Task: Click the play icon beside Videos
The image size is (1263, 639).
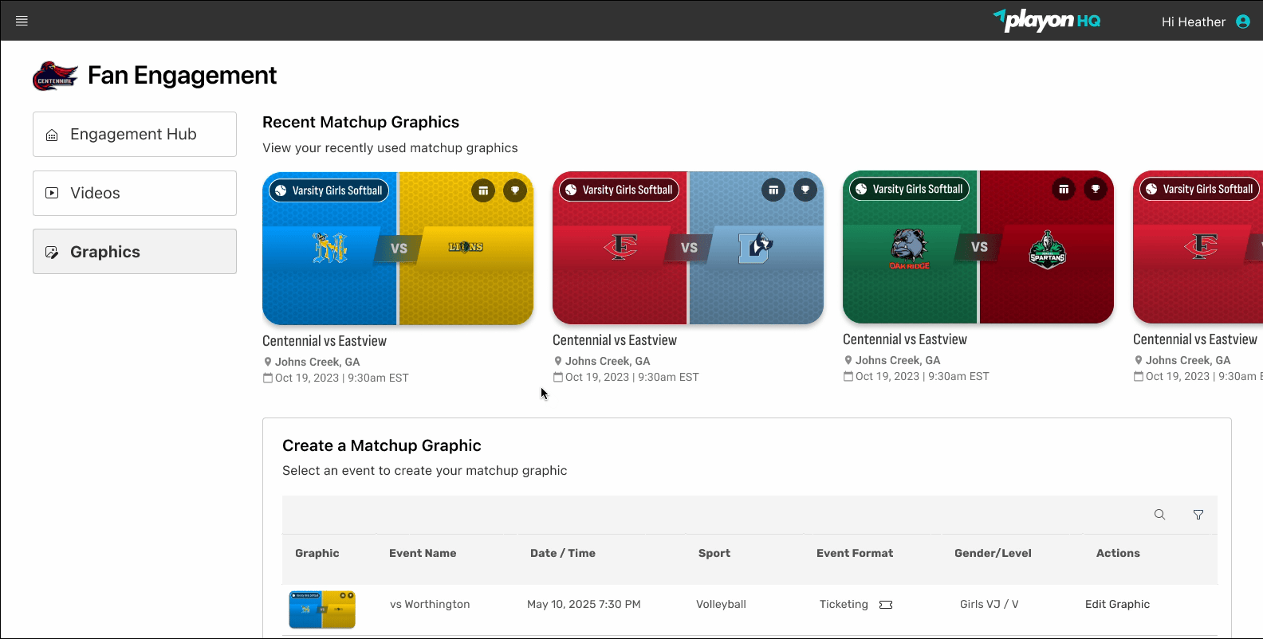Action: pyautogui.click(x=52, y=193)
